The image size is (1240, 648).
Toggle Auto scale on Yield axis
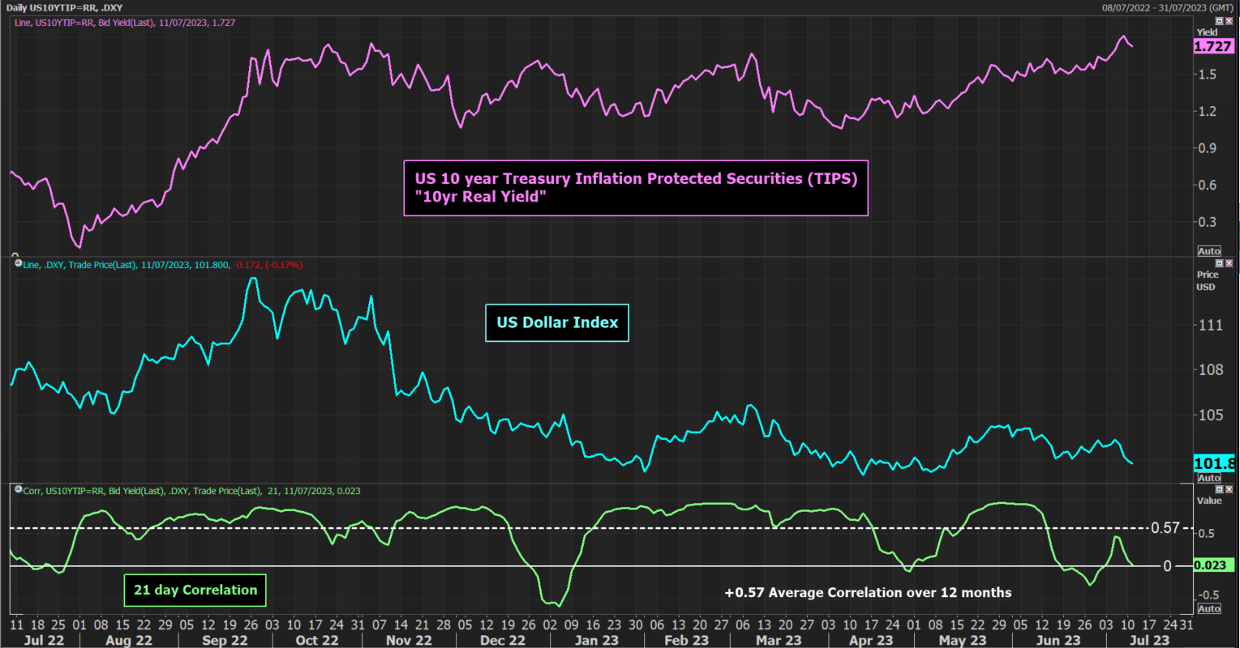[1208, 251]
